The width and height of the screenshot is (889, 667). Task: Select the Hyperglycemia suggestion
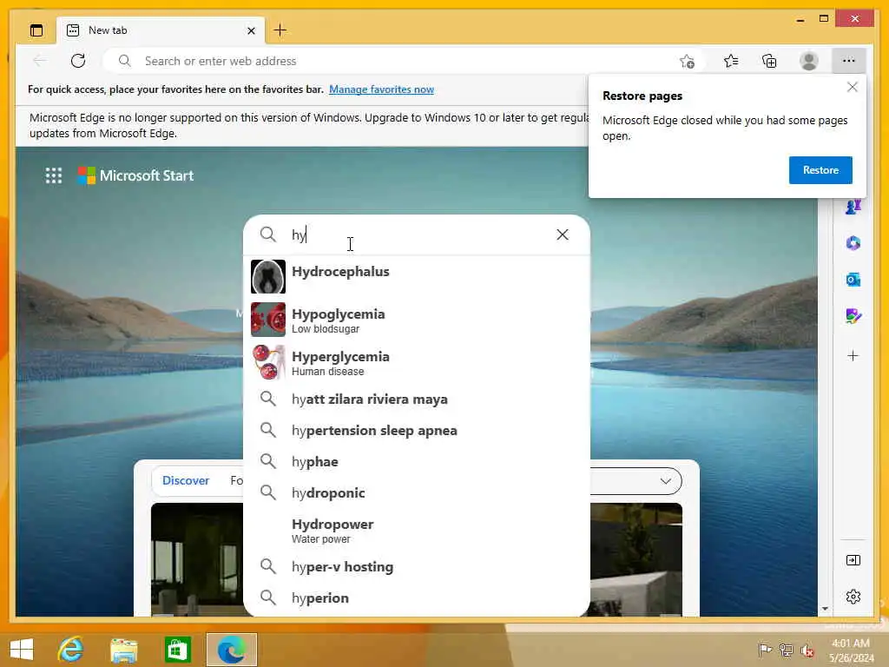(417, 362)
